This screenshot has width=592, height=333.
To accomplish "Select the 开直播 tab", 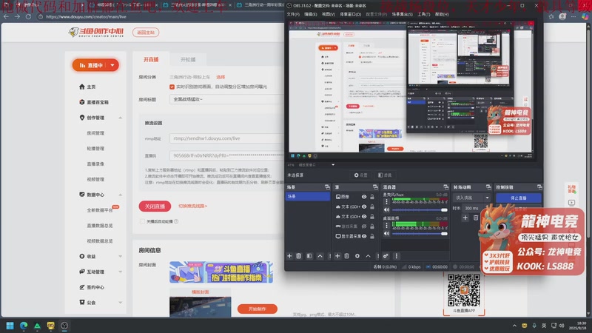I will point(151,60).
